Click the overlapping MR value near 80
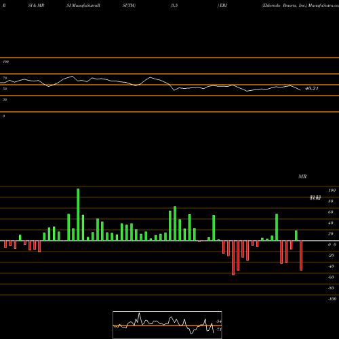Image resolution: width=339 pixels, height=339 pixels. (315, 198)
